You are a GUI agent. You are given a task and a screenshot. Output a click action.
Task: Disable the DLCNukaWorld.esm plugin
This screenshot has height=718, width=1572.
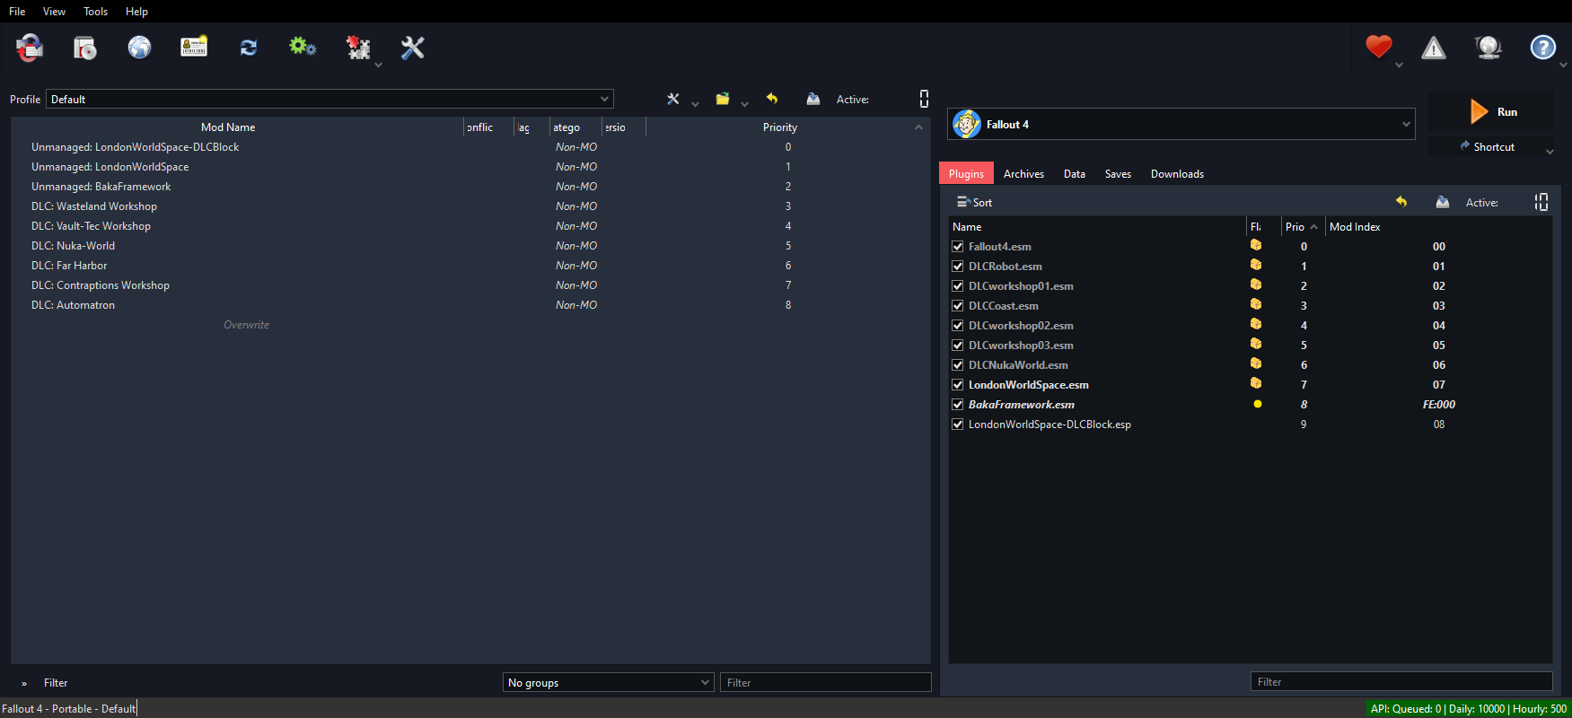[958, 365]
